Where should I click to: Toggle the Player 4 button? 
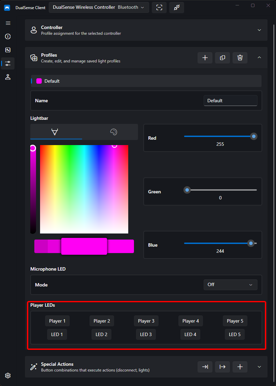click(x=191, y=321)
